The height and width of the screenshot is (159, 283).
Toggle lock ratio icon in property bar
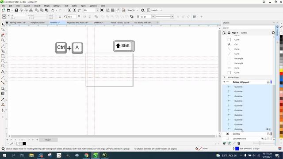(x=60, y=17)
